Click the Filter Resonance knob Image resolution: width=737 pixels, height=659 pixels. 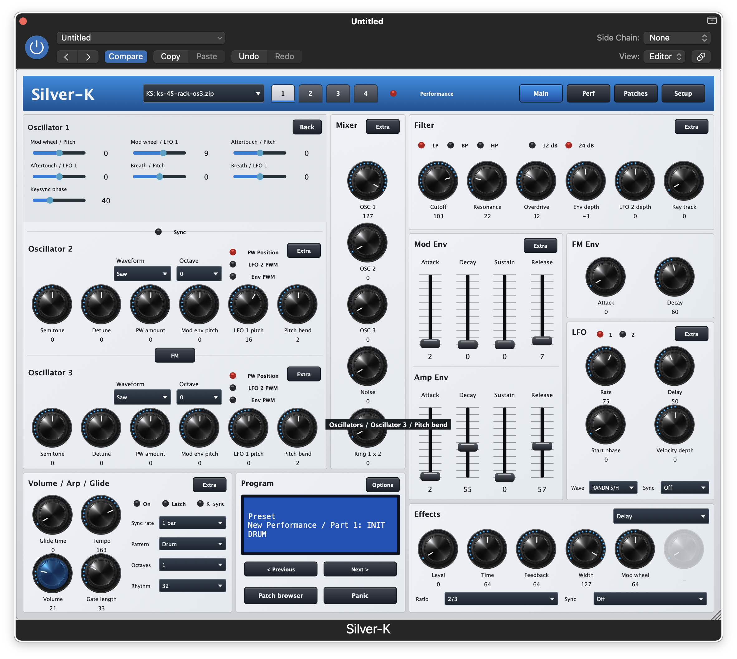point(487,181)
